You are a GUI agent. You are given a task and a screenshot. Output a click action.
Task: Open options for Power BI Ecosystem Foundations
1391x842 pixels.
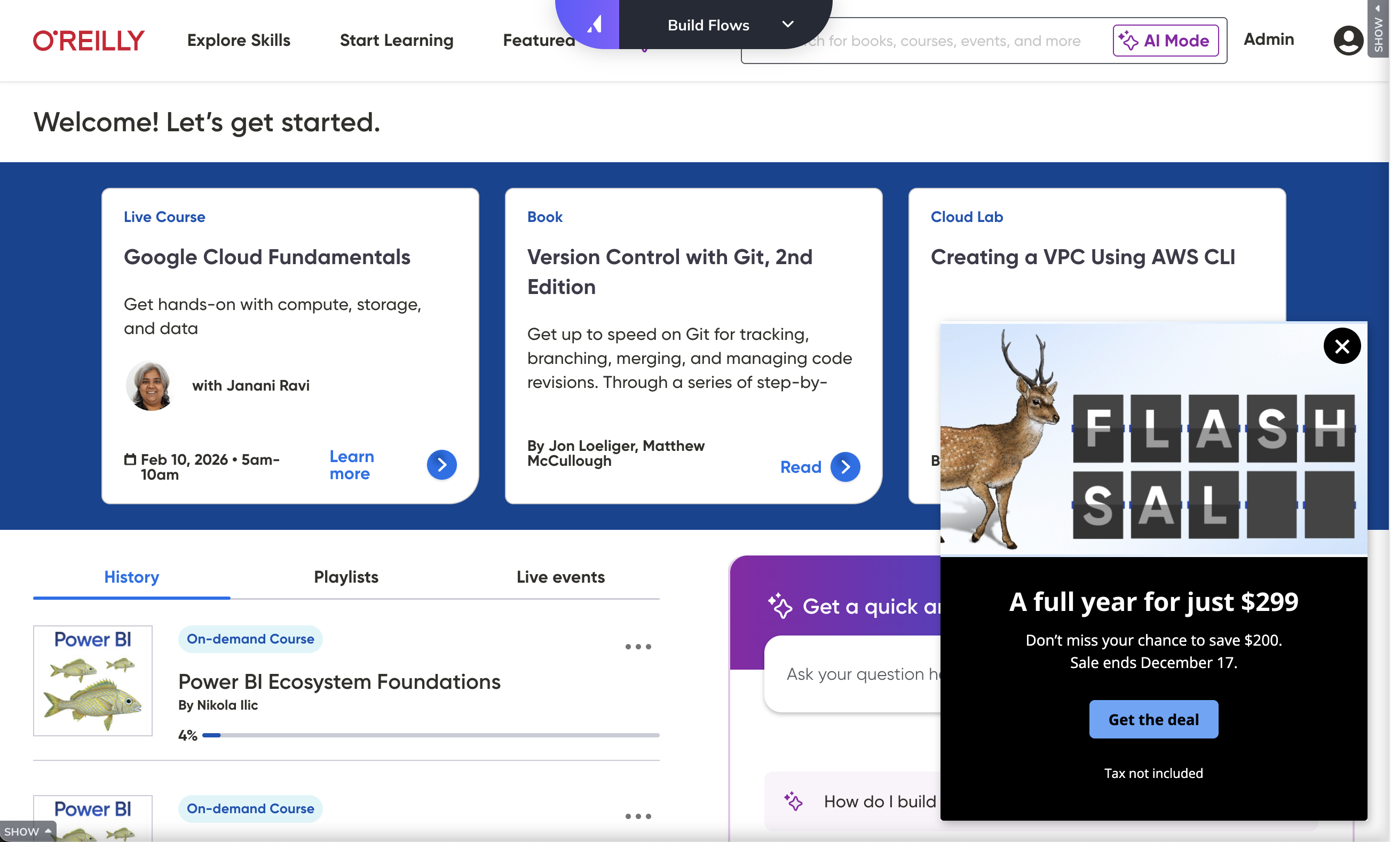click(x=638, y=647)
